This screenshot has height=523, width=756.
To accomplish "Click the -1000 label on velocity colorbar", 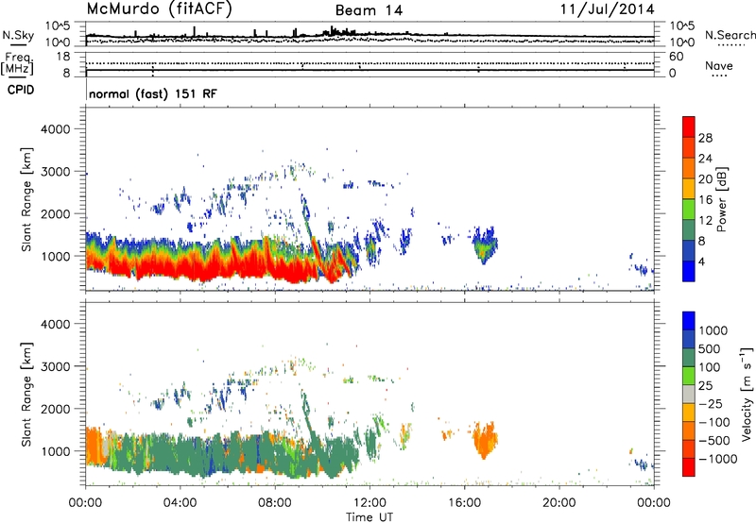I will tap(717, 459).
